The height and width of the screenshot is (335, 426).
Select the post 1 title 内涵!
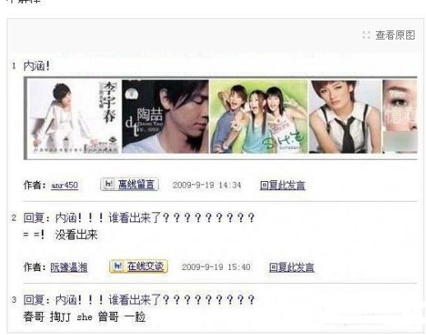36,66
